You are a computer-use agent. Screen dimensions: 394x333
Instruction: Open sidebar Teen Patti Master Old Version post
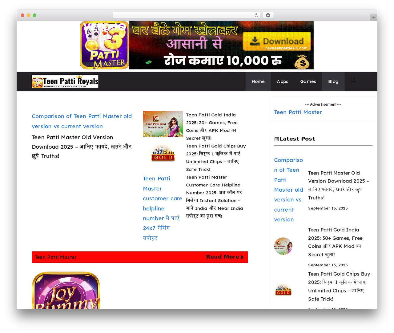click(x=339, y=185)
